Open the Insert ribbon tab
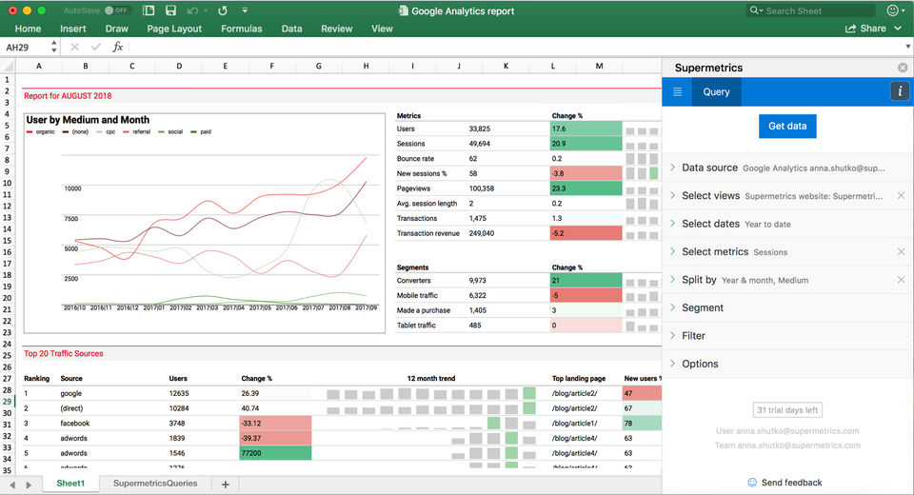This screenshot has height=495, width=914. click(73, 29)
